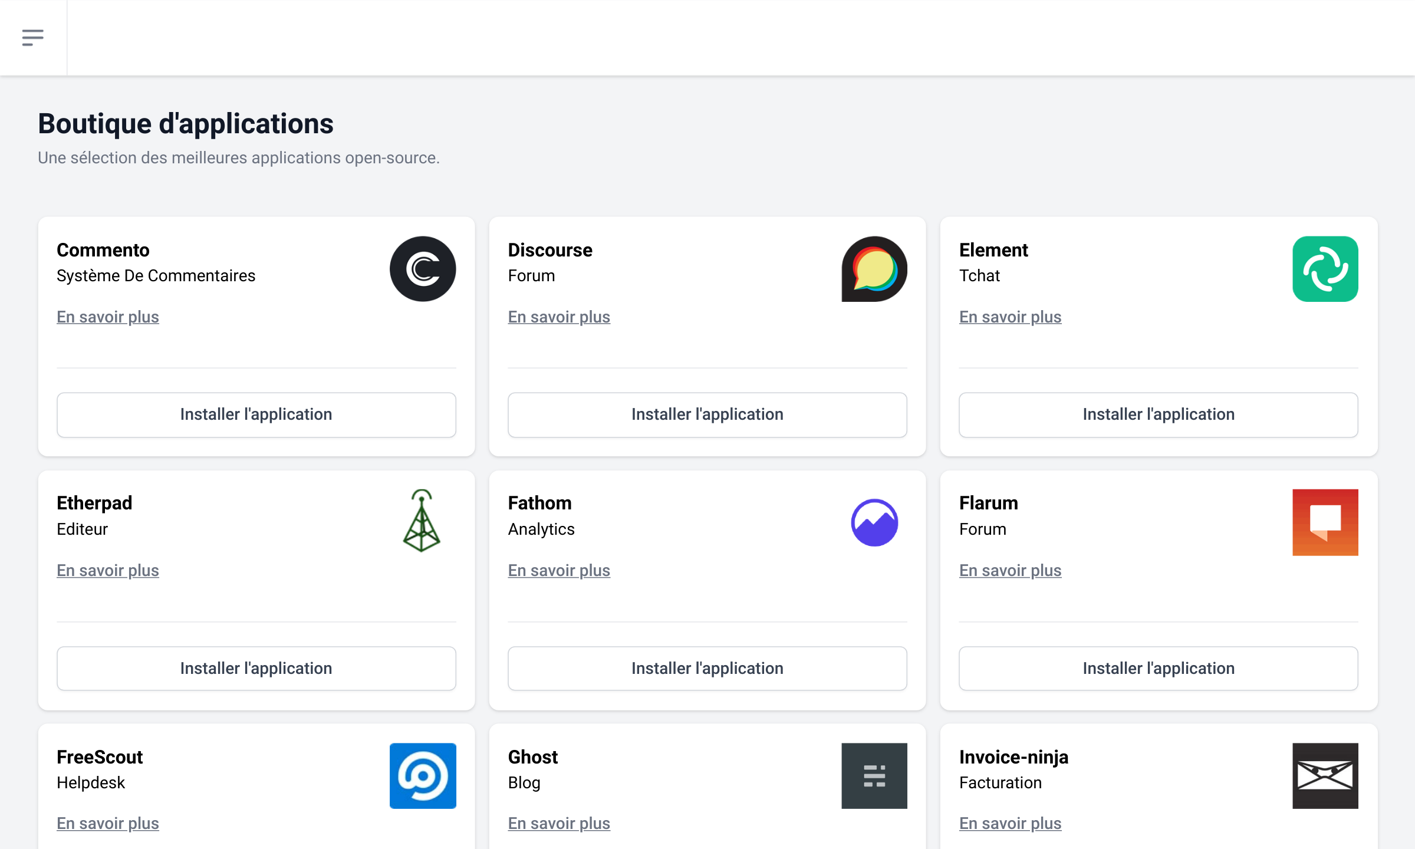Click the Fathom purple circle logo
This screenshot has width=1415, height=849.
click(874, 522)
